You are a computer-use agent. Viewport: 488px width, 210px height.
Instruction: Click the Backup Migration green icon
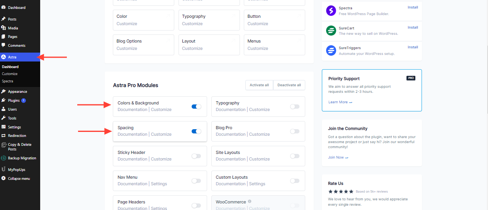click(3, 158)
